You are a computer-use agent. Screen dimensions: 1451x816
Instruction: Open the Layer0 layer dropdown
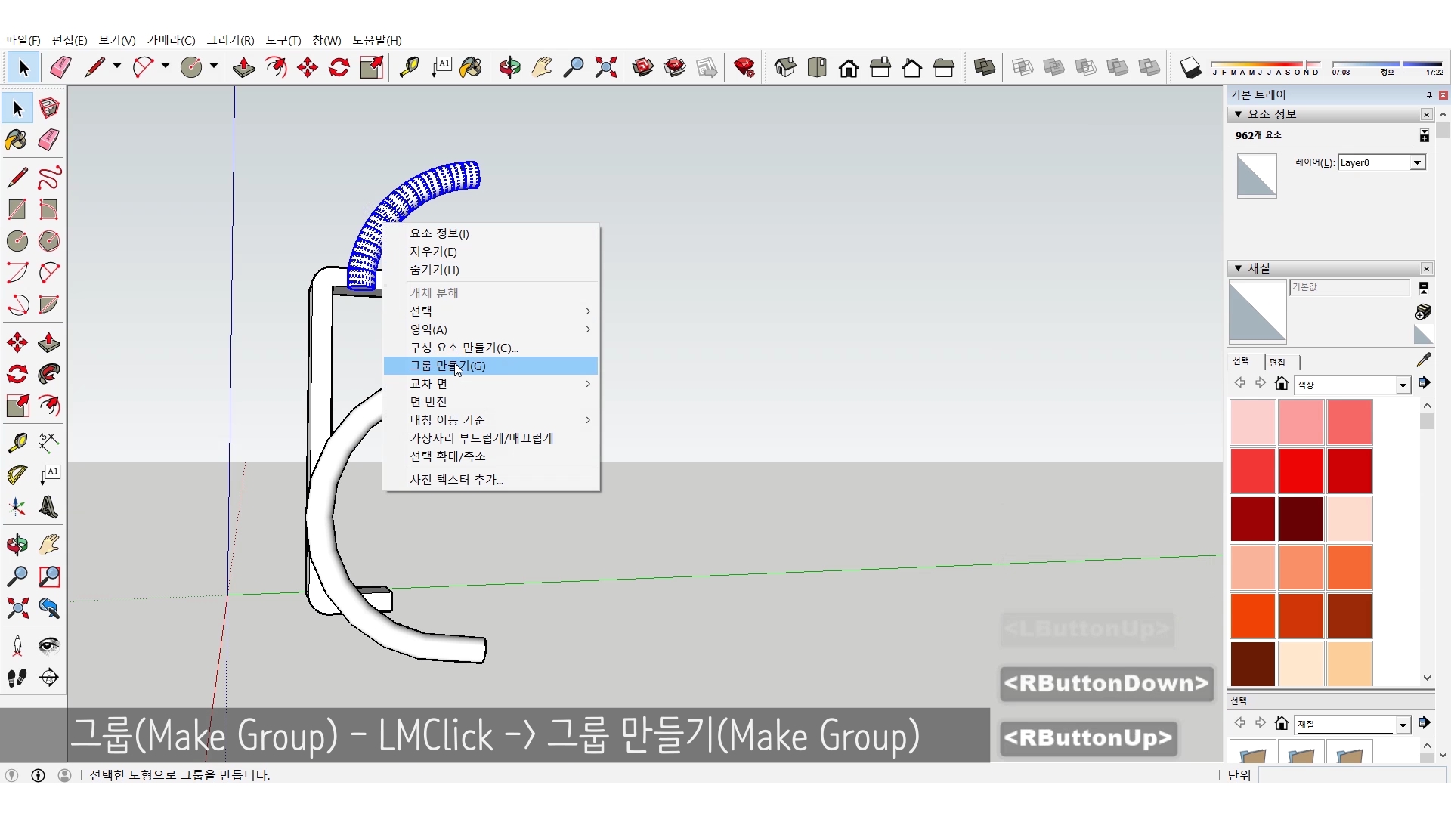click(1417, 162)
